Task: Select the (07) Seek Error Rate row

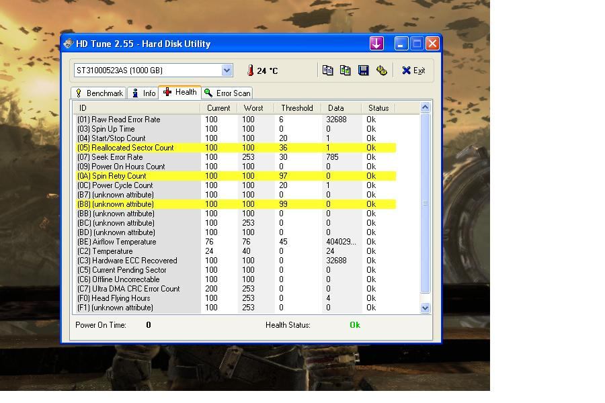Action: point(235,157)
